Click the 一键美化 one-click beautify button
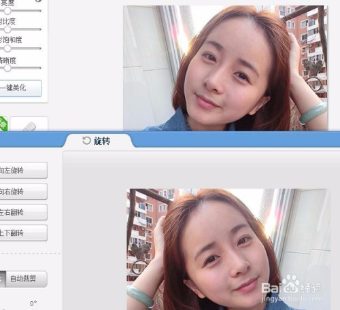340x310 pixels. tap(20, 88)
